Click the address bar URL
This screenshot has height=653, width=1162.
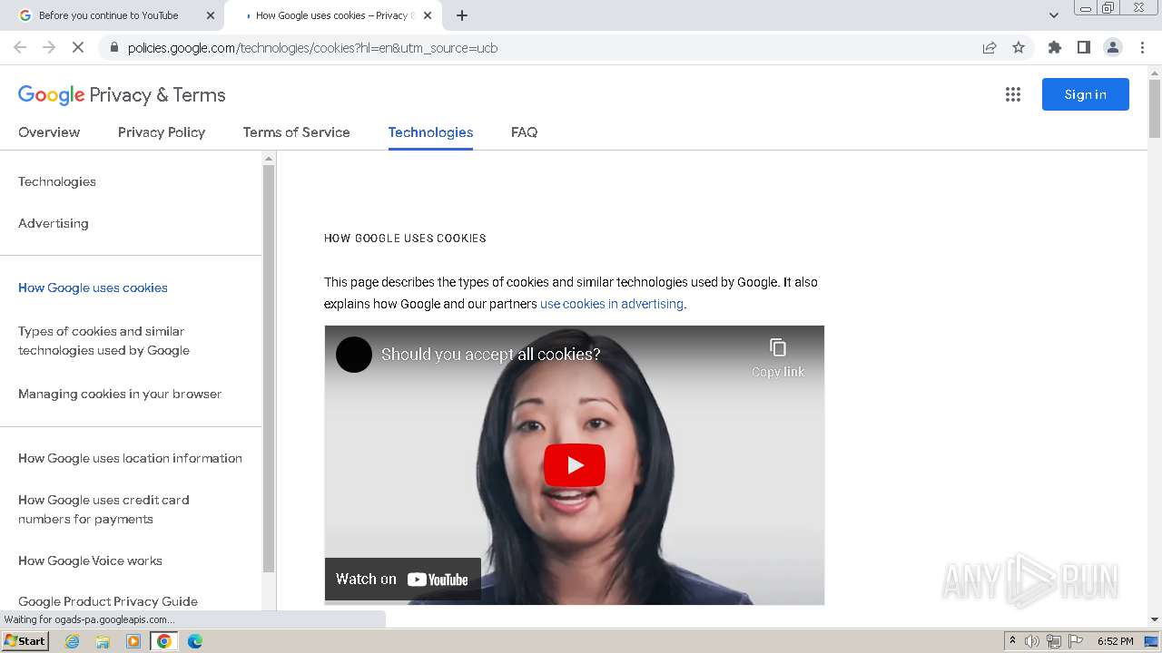click(312, 48)
